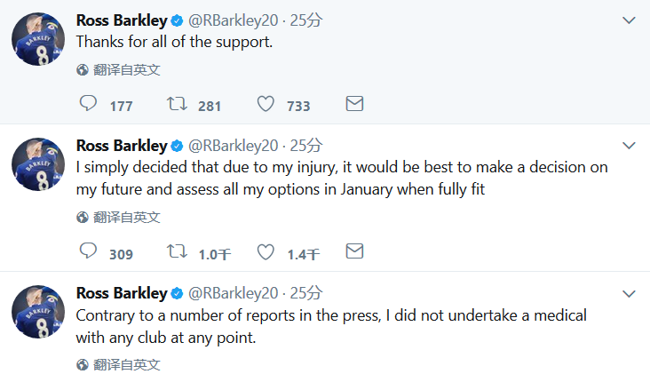Like the tweet with 1.4千 likes

tap(266, 251)
